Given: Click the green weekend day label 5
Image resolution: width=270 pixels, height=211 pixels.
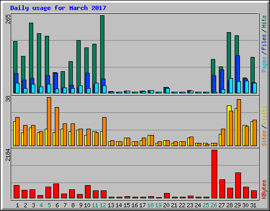Looking at the screenshot, I should point(49,205).
